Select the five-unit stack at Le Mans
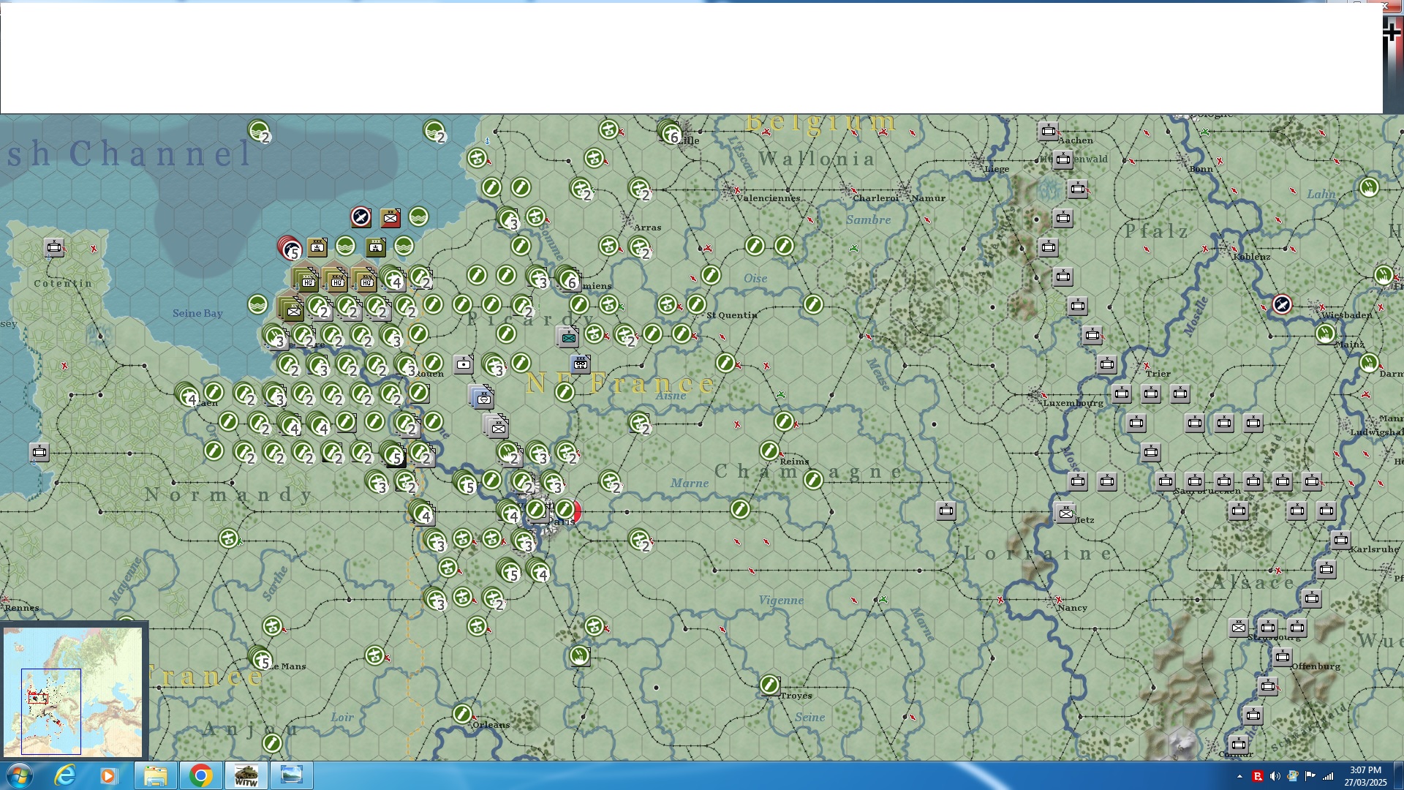This screenshot has width=1404, height=790. [x=260, y=658]
